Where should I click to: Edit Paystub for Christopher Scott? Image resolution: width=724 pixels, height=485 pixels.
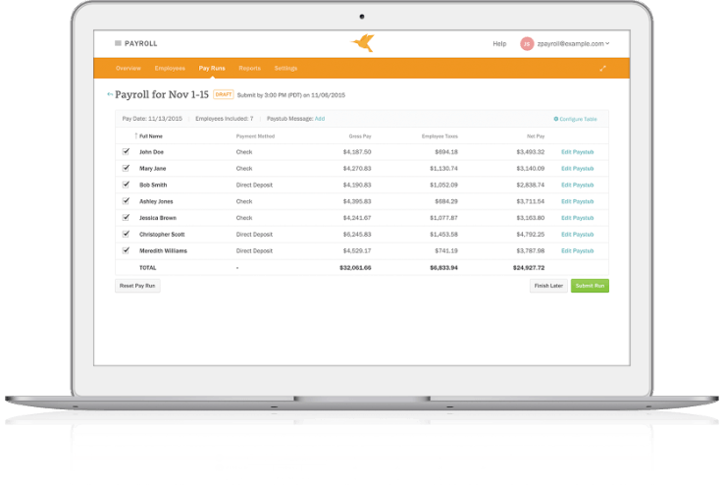pyautogui.click(x=577, y=235)
